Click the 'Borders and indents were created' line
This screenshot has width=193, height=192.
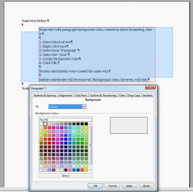(x=75, y=71)
